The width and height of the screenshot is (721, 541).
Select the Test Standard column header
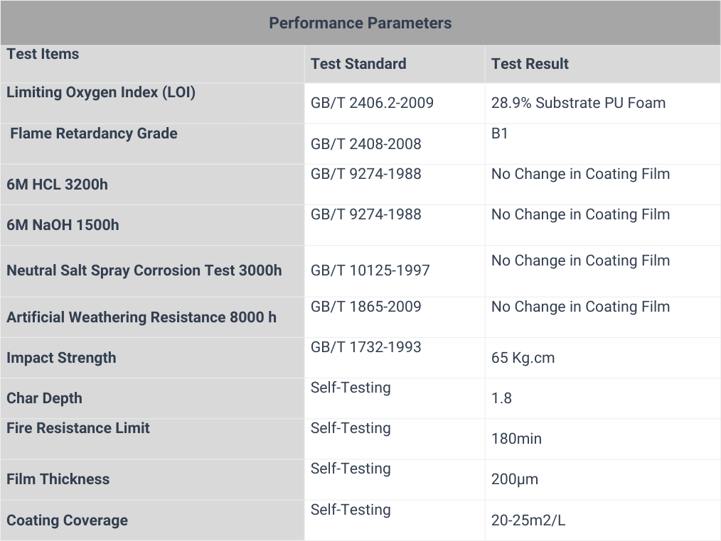coord(358,64)
